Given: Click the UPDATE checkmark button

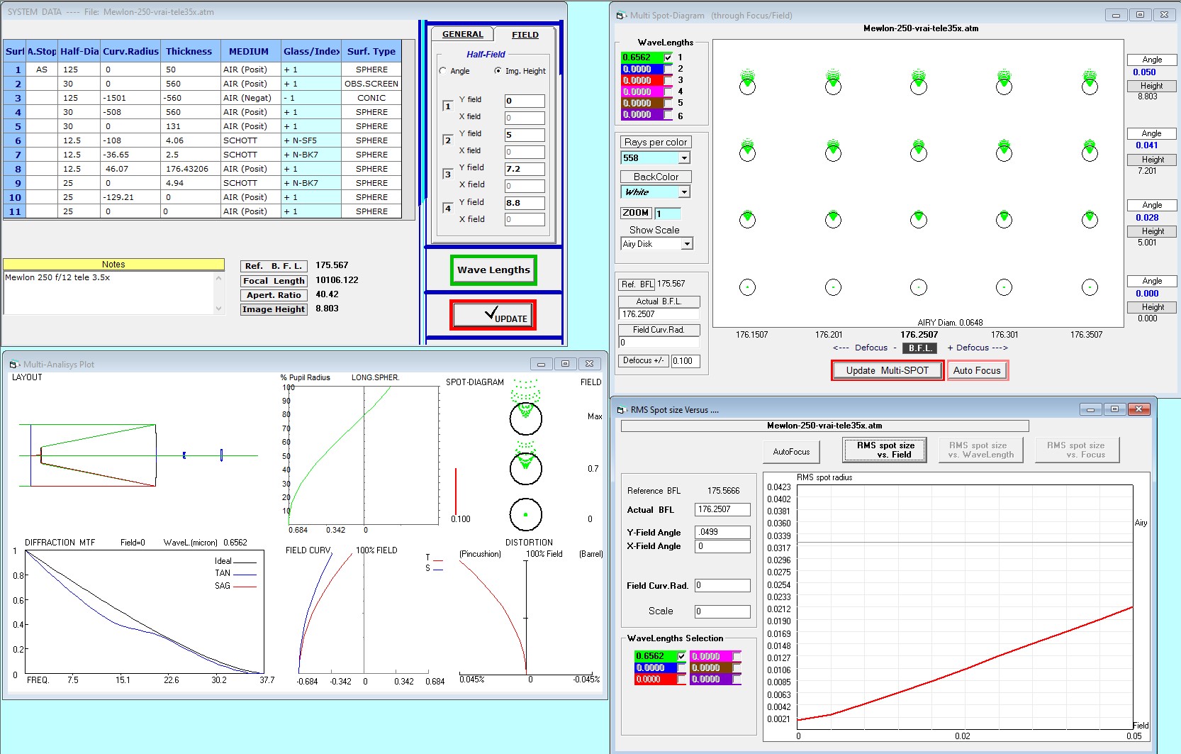Looking at the screenshot, I should pos(493,315).
